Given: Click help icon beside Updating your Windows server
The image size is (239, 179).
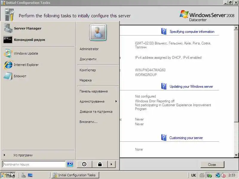Looking at the screenshot, I should pos(164,86).
